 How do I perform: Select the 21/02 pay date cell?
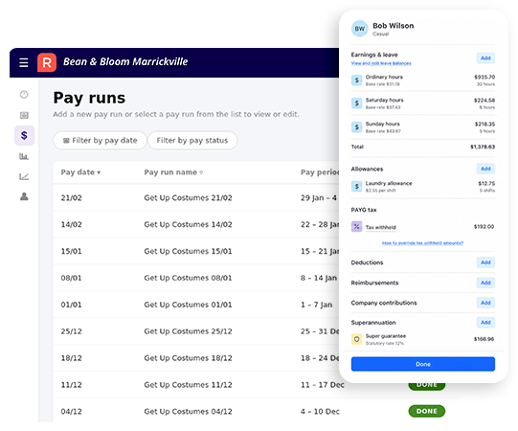[x=72, y=197]
